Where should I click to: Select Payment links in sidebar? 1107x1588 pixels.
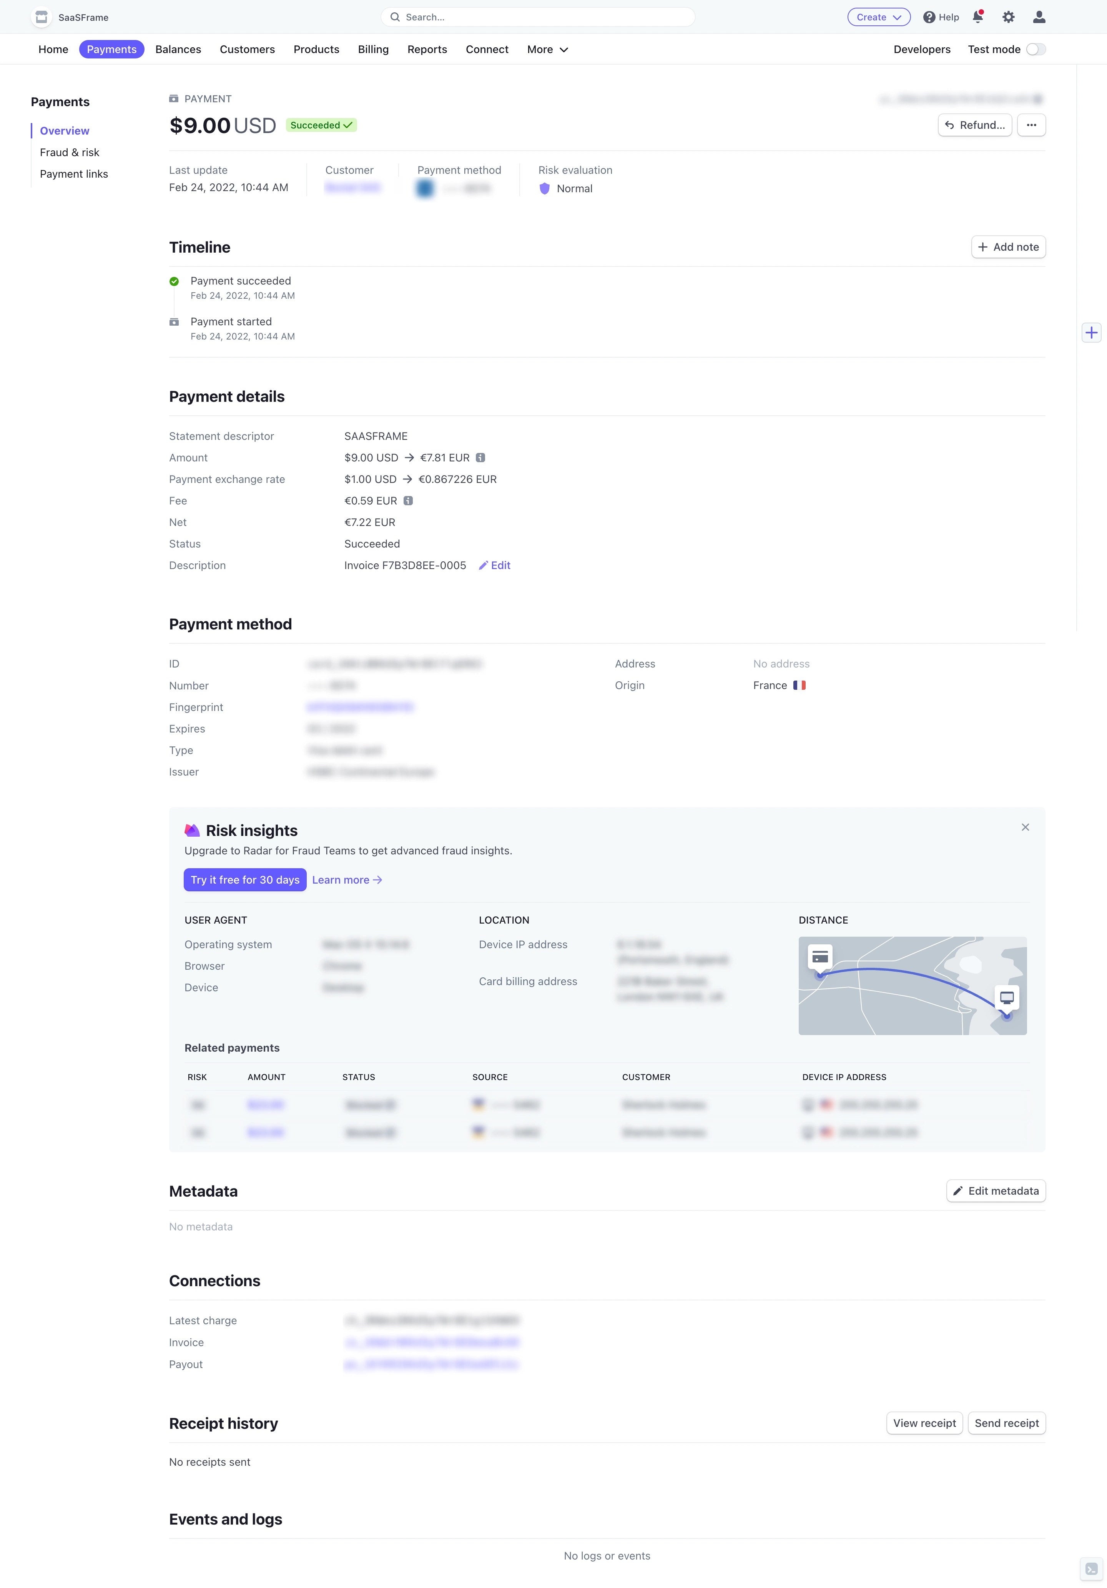pyautogui.click(x=74, y=173)
